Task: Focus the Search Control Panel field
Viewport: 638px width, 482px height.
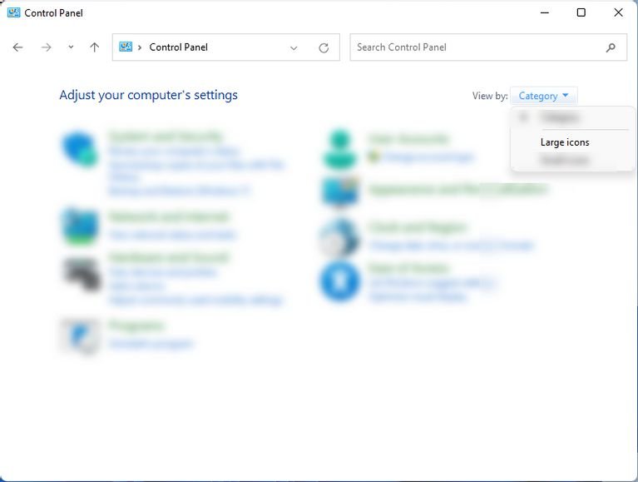Action: [x=478, y=47]
